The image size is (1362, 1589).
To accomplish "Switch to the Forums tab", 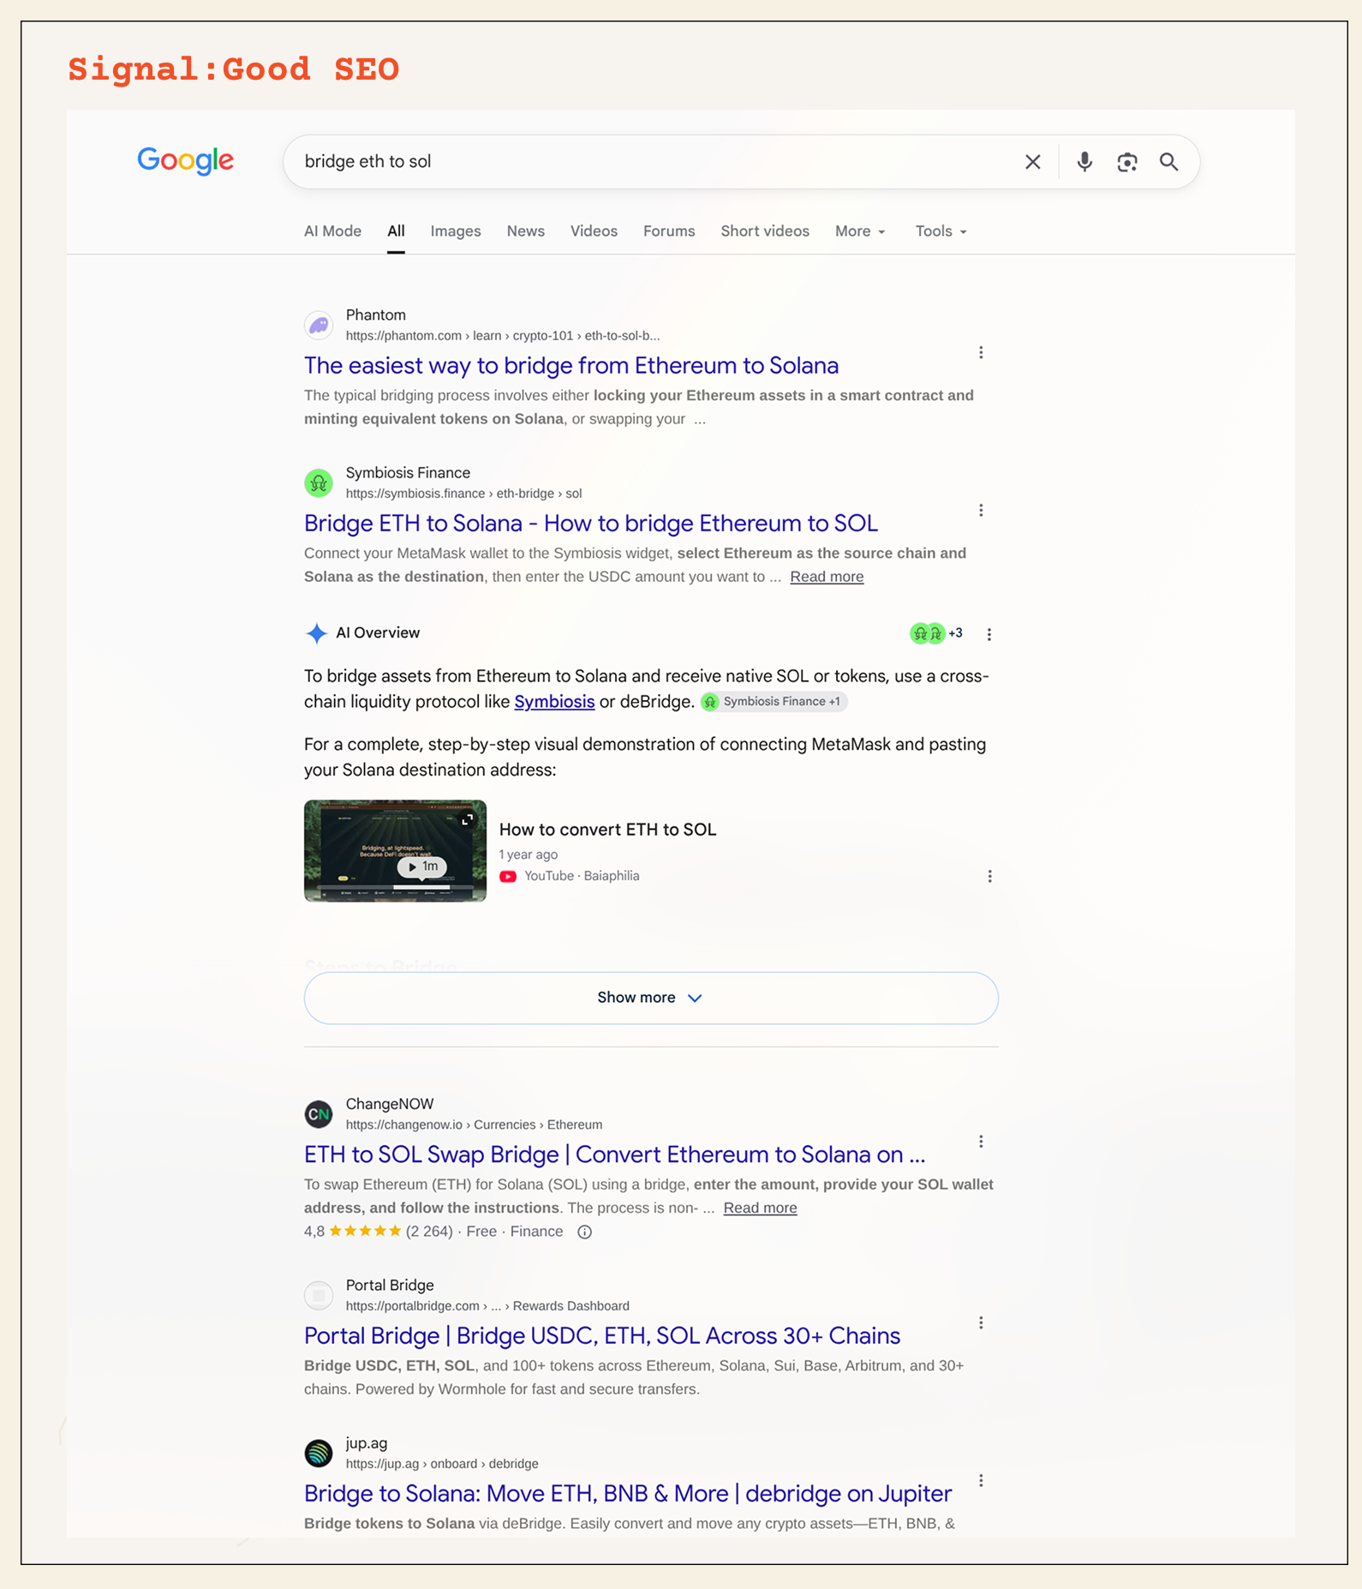I will [669, 231].
